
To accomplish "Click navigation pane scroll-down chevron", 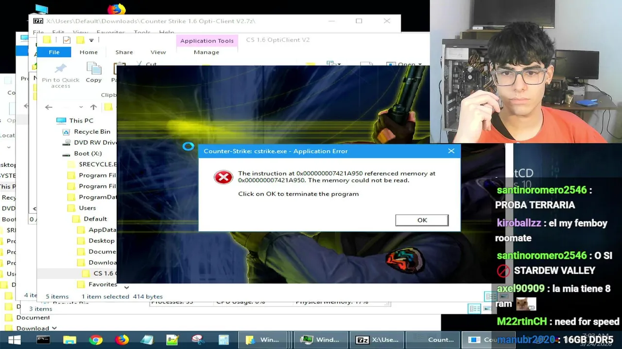I will coord(126,287).
